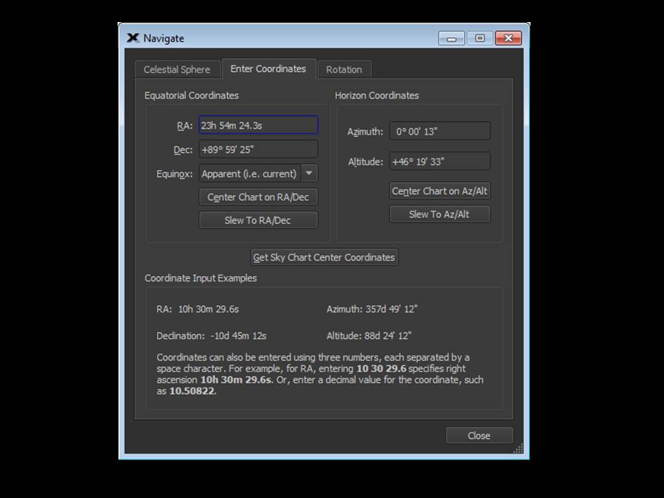
Task: Click the Altitude input field
Action: click(439, 162)
